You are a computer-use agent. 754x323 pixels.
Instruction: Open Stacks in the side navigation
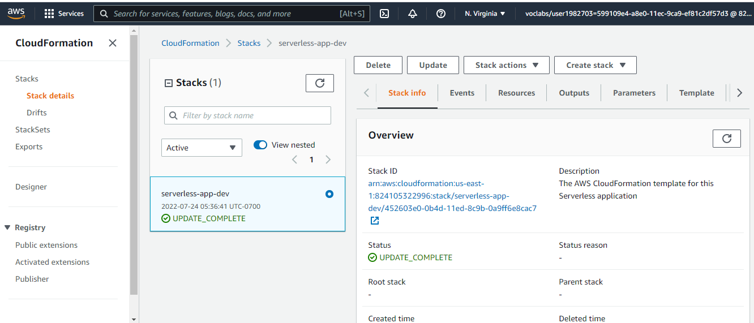(27, 79)
